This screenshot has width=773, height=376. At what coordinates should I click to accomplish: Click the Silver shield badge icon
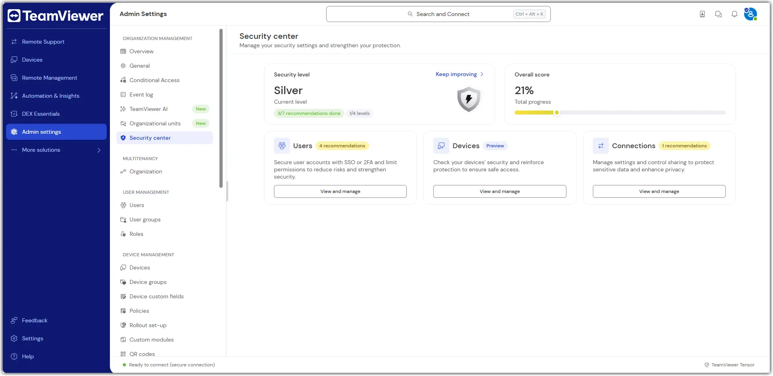pos(469,99)
